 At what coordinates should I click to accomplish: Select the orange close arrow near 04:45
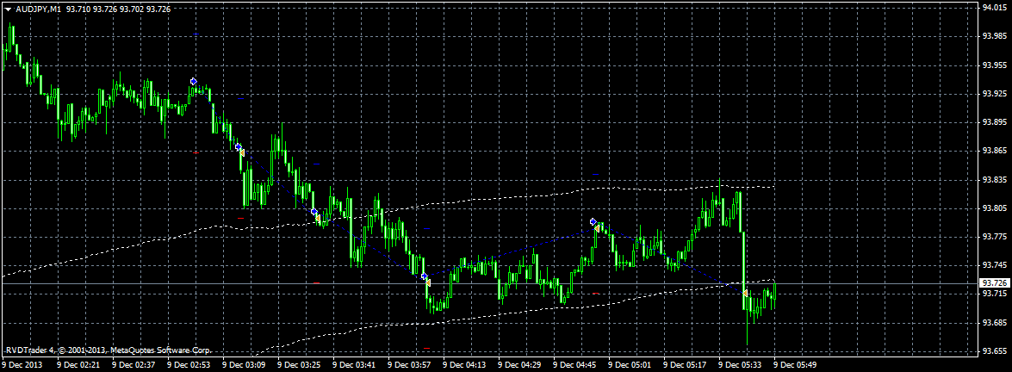pyautogui.click(x=597, y=228)
